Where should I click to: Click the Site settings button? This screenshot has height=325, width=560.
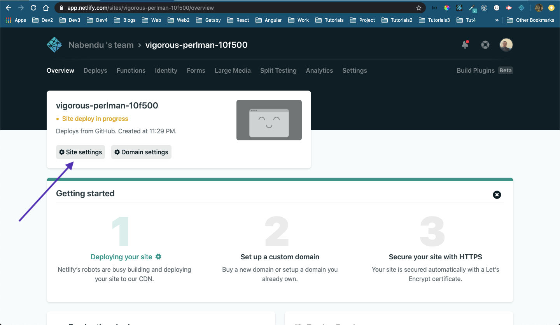pyautogui.click(x=80, y=152)
